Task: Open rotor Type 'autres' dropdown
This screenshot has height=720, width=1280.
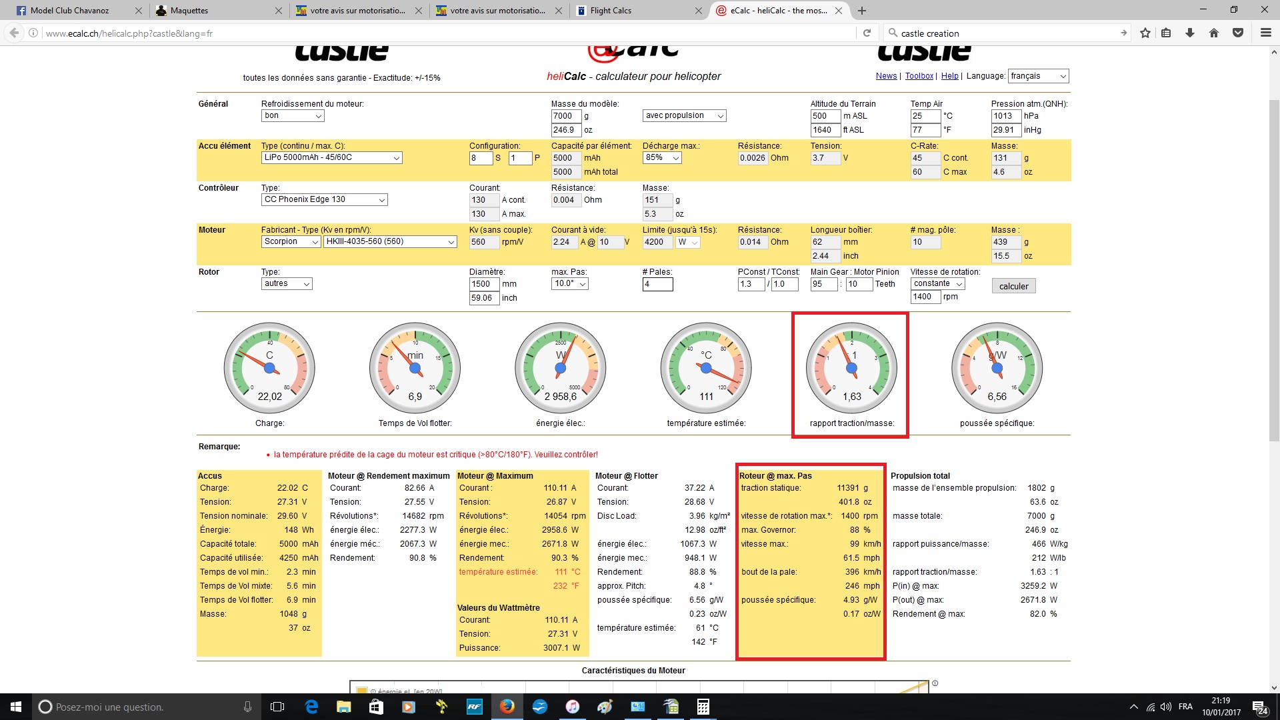Action: pos(287,283)
